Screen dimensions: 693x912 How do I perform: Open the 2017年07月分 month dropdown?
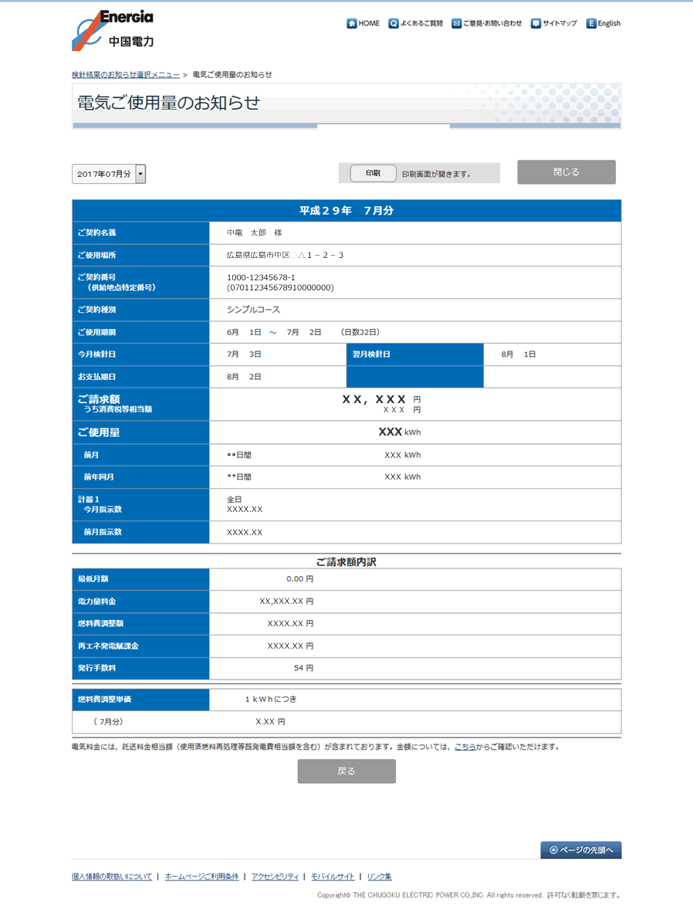[x=109, y=174]
